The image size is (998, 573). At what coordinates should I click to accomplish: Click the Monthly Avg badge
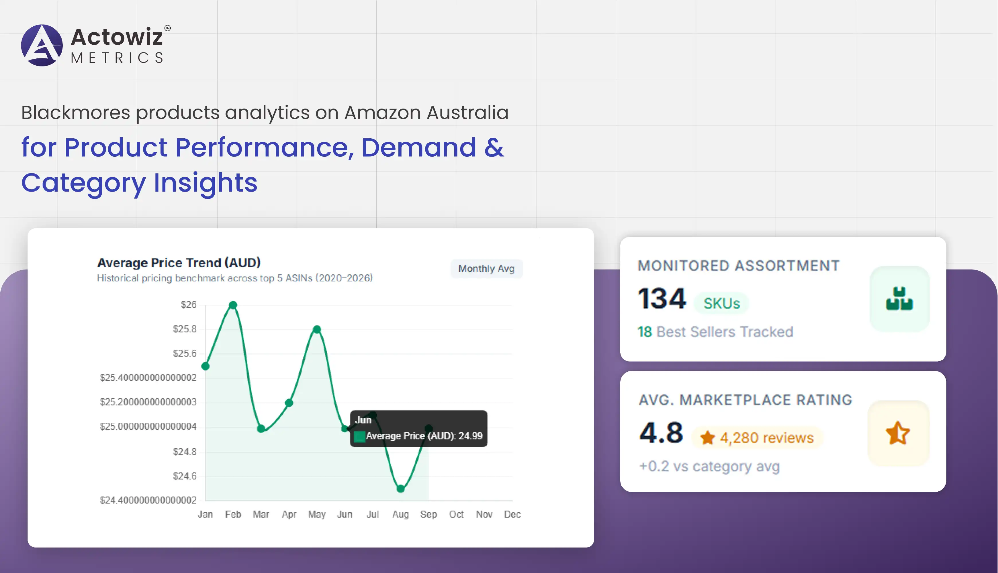pyautogui.click(x=486, y=269)
